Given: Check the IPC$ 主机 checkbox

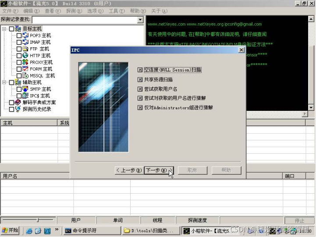Looking at the screenshot, I should tap(19, 96).
